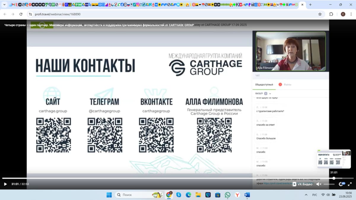Open the tab search dropdown arrow
Screen dimensions: 356x200
coord(4,5)
